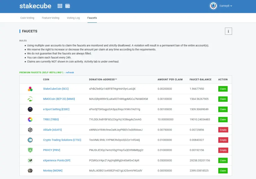Claim the TRBO faucet
This screenshot has height=179, width=256.
(223, 120)
